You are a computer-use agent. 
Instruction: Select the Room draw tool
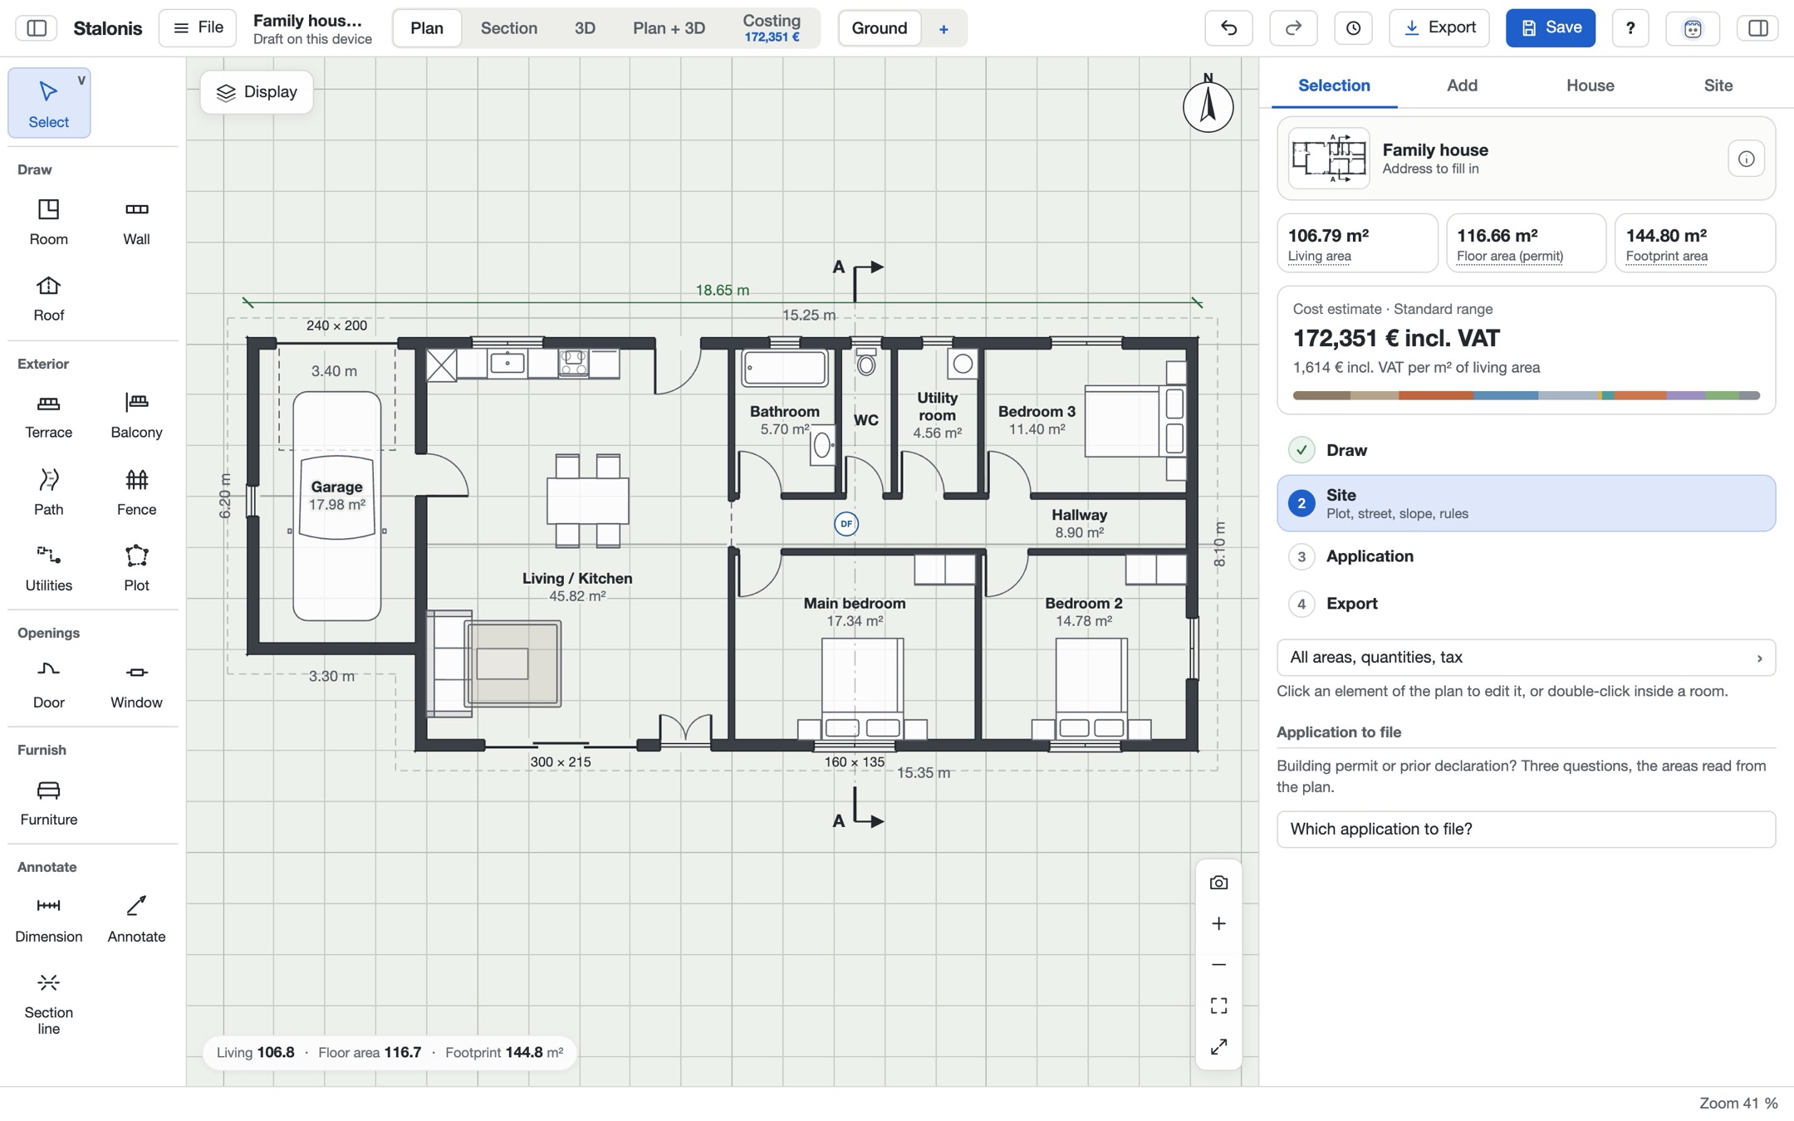(48, 222)
